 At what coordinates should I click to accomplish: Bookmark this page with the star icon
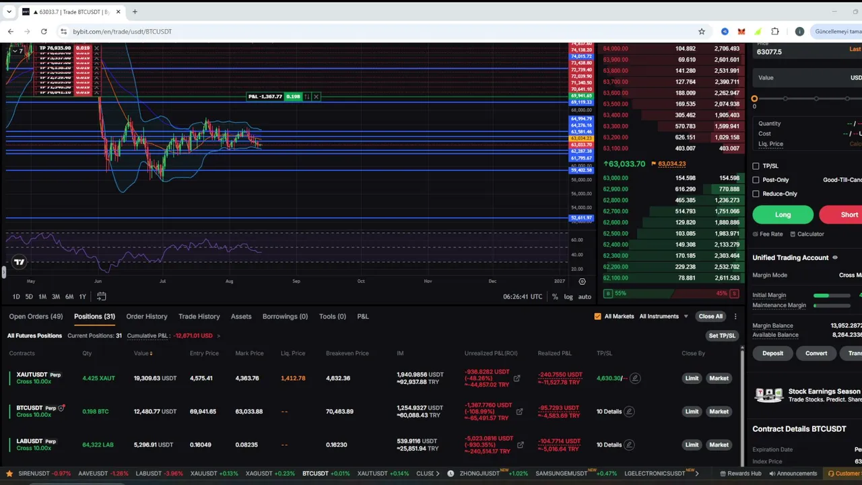702,32
